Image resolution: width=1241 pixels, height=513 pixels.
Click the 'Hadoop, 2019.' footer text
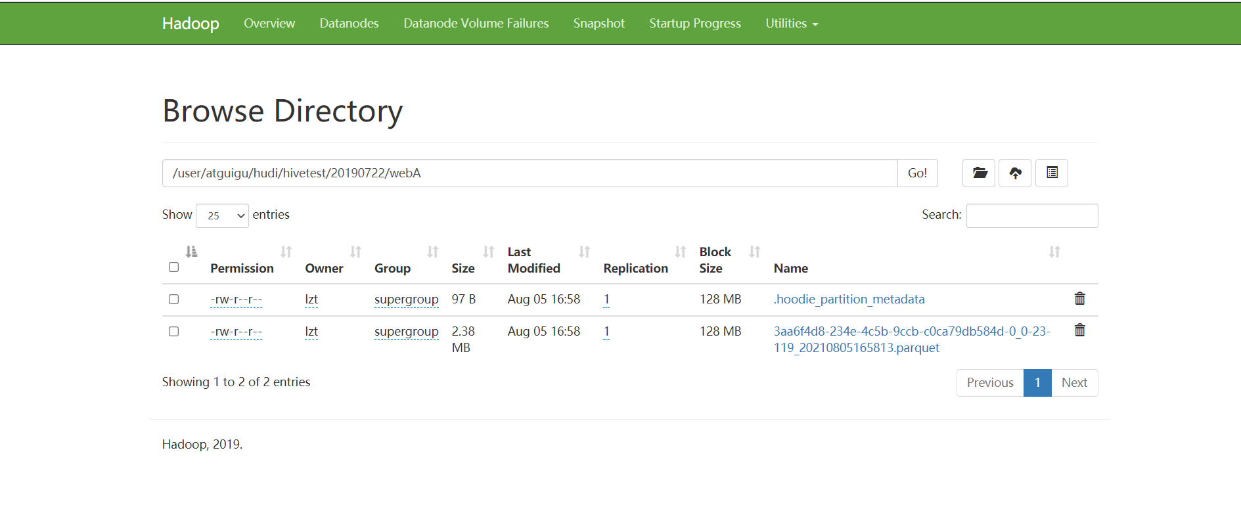[x=202, y=444]
